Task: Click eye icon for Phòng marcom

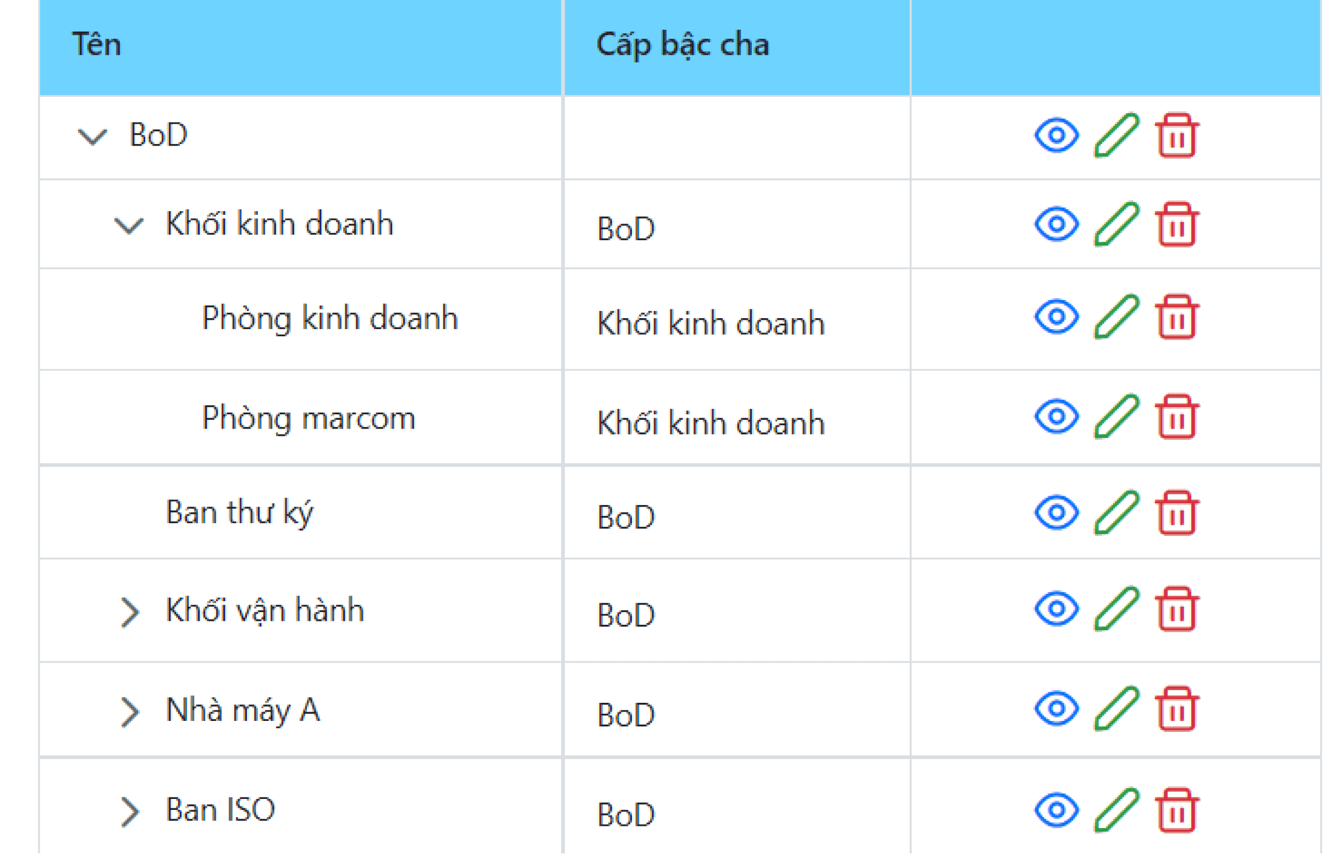Action: pyautogui.click(x=1057, y=418)
